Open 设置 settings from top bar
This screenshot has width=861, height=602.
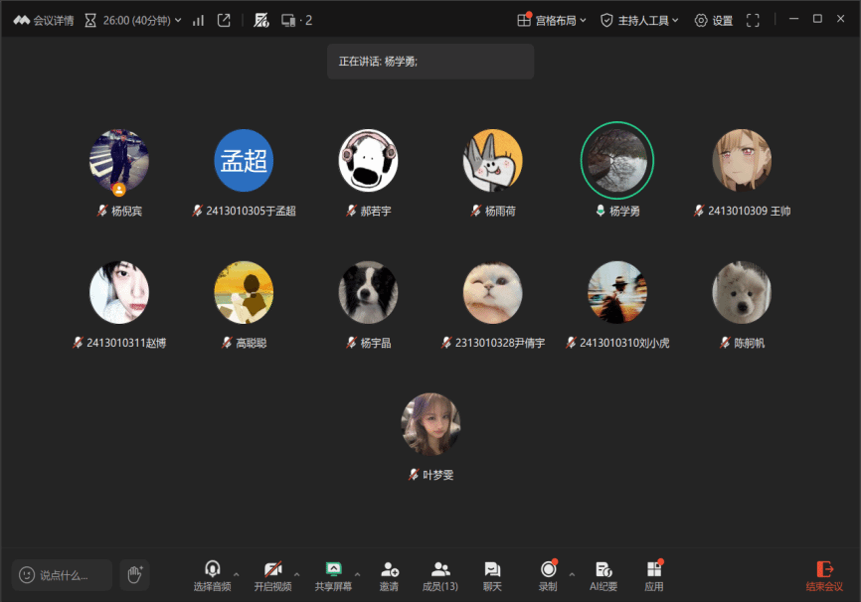(x=713, y=20)
